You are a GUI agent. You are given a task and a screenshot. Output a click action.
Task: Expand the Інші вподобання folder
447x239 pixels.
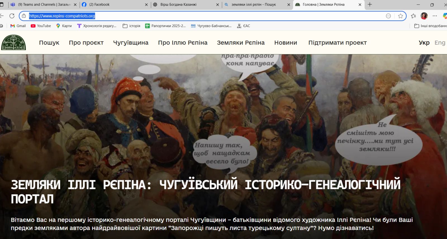coord(430,26)
